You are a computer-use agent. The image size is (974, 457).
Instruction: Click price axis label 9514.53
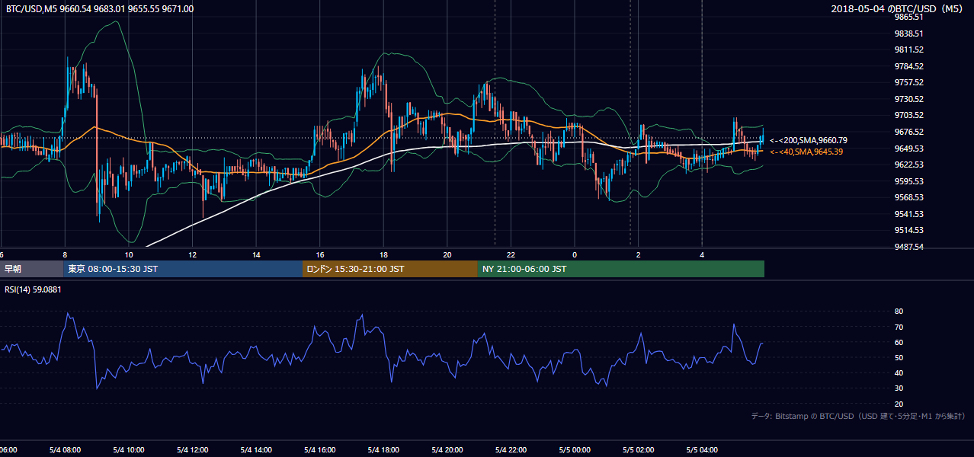point(909,230)
